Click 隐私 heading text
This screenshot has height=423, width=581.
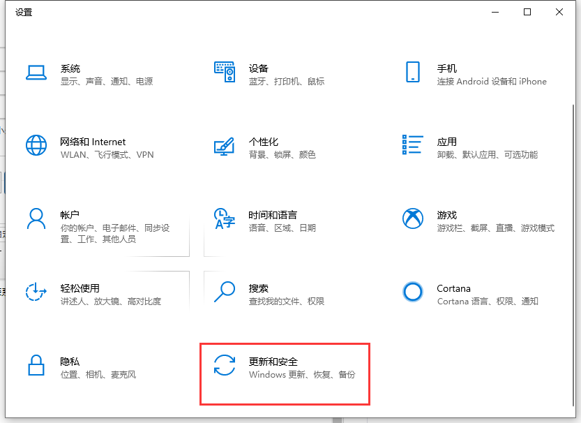pyautogui.click(x=70, y=362)
